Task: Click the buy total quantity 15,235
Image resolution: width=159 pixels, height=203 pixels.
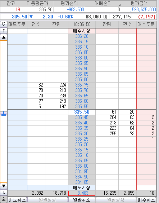Action: (110, 193)
